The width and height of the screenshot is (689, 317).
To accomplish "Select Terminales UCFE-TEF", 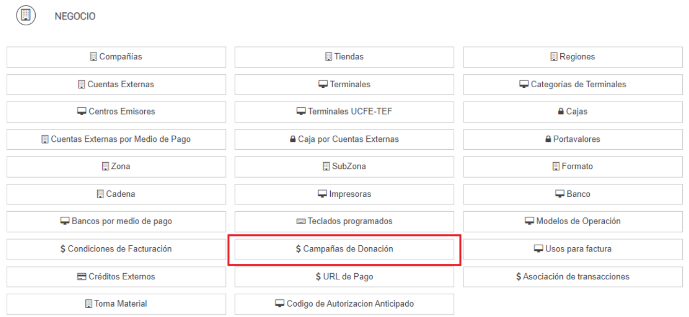I will (x=344, y=112).
